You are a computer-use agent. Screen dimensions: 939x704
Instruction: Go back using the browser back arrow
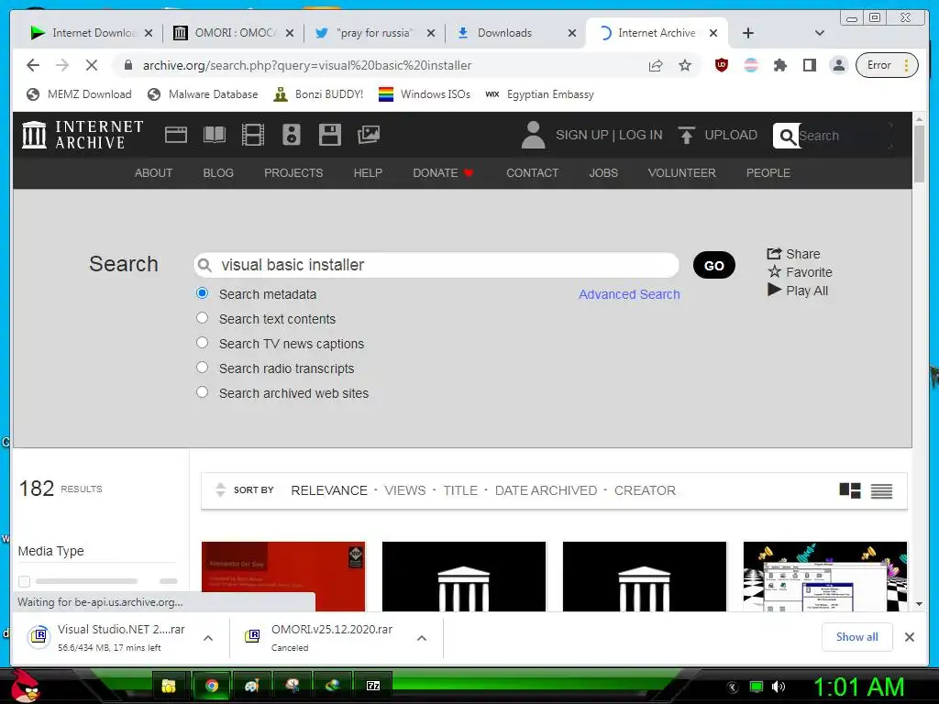(33, 65)
